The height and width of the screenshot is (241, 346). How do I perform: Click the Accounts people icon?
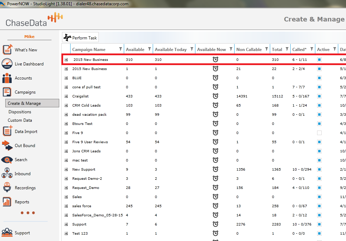pos(7,78)
